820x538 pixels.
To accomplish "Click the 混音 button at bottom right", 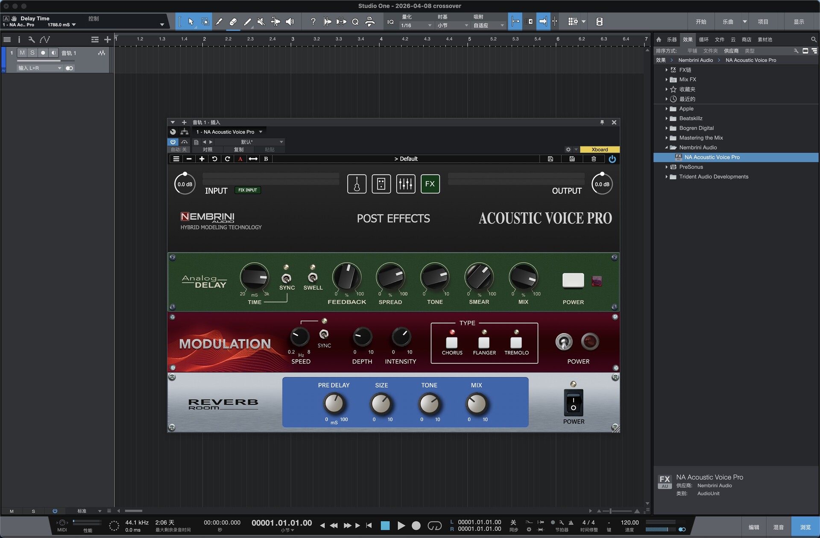I will (778, 527).
